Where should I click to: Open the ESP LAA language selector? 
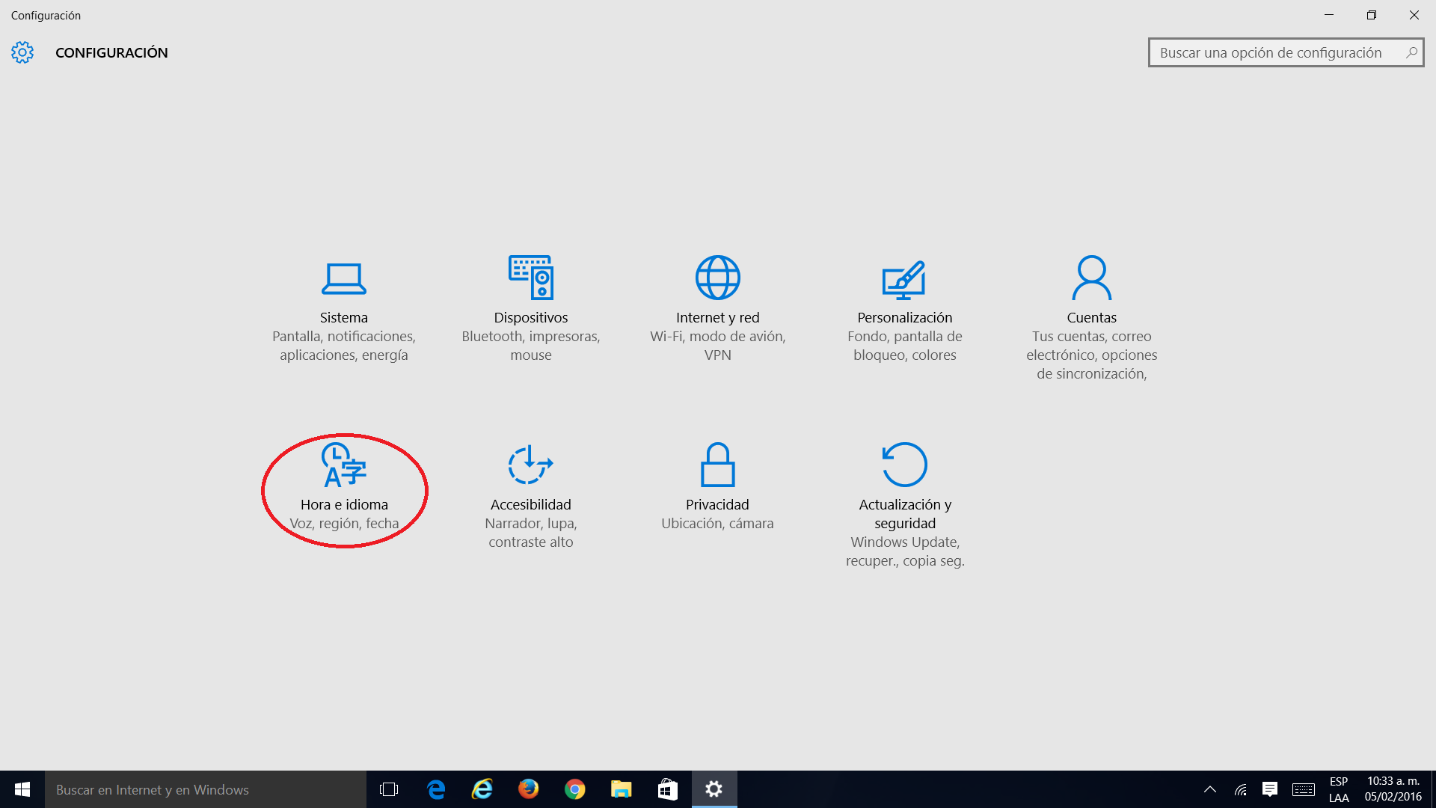pyautogui.click(x=1338, y=789)
